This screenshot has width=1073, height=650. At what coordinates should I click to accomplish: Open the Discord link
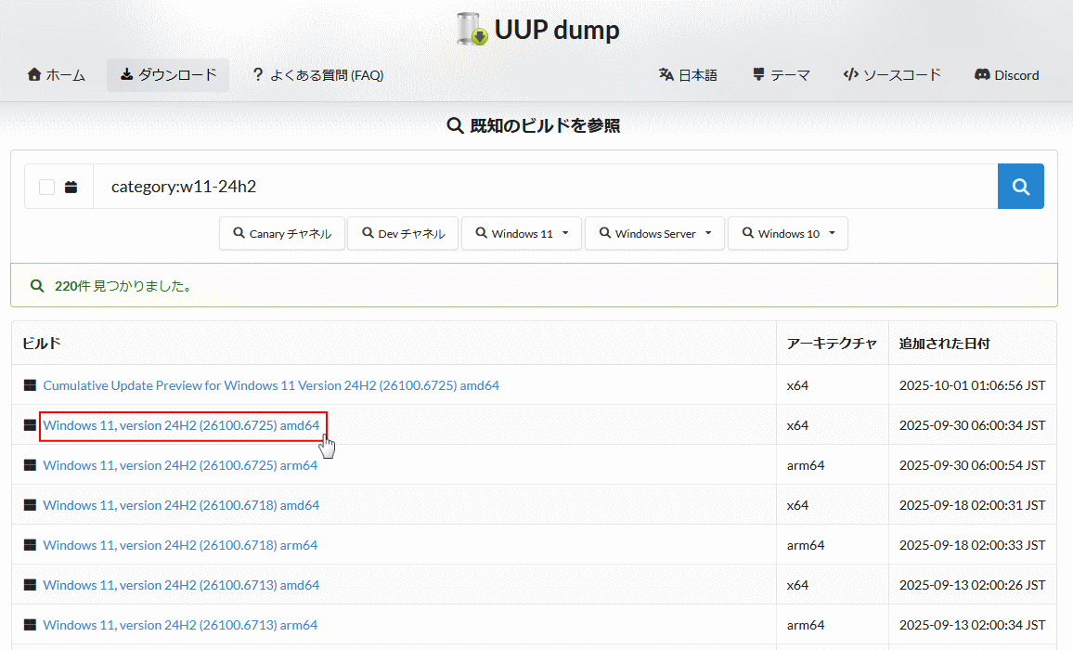pos(1006,75)
